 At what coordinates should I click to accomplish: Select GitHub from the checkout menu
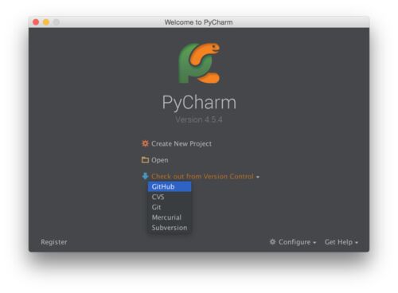click(x=170, y=186)
